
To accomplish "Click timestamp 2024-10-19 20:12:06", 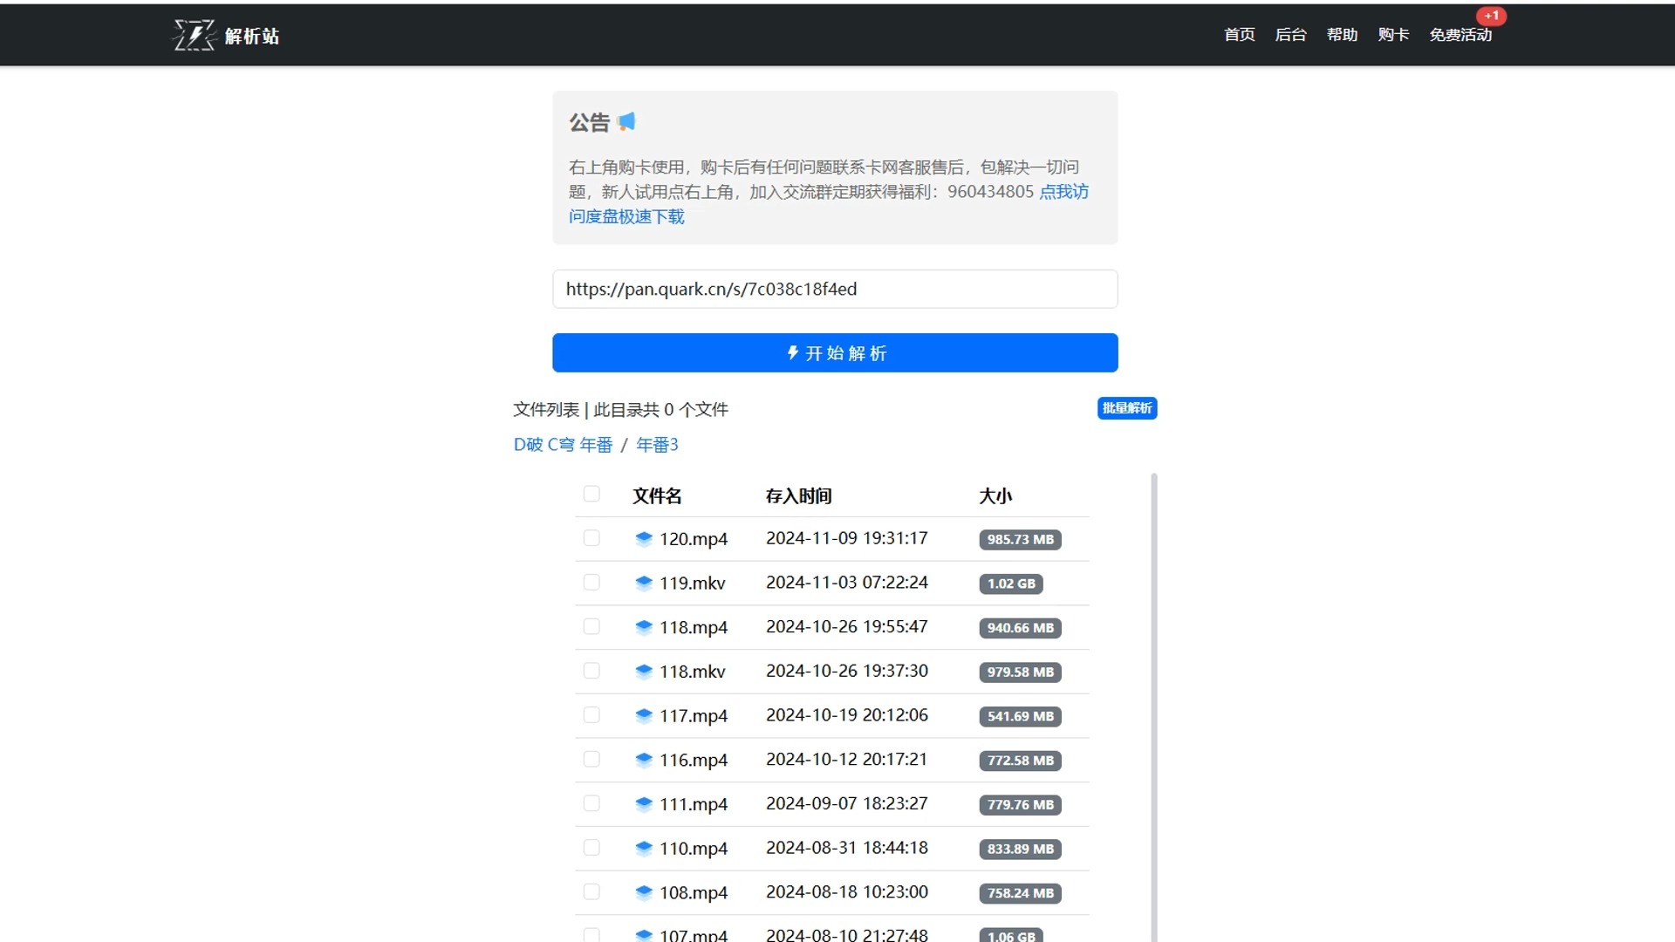I will (x=846, y=715).
